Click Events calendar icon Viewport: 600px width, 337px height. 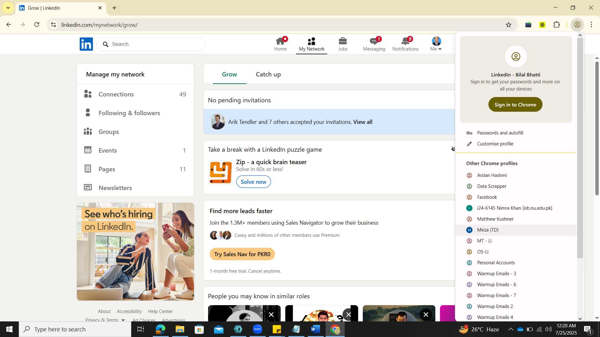(88, 150)
